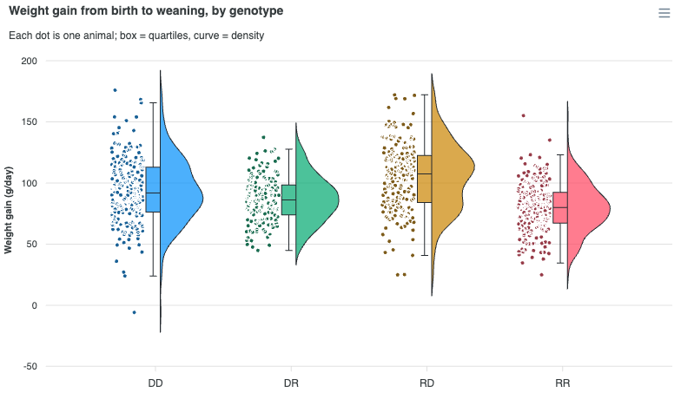Click the Weight gain (g/day) axis title

[8, 210]
